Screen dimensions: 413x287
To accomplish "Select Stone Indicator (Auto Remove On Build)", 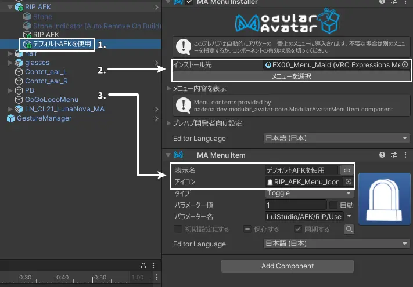I will tap(97, 26).
